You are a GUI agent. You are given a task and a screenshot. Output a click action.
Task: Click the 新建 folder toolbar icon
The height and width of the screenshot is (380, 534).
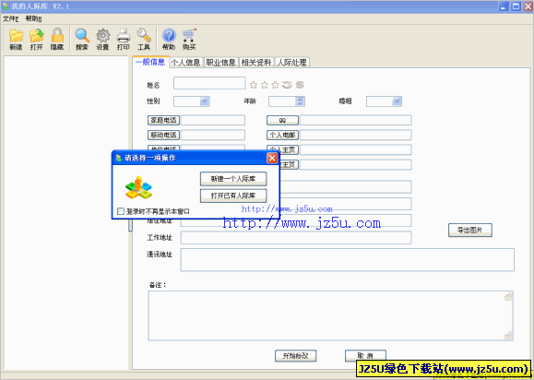(16, 35)
